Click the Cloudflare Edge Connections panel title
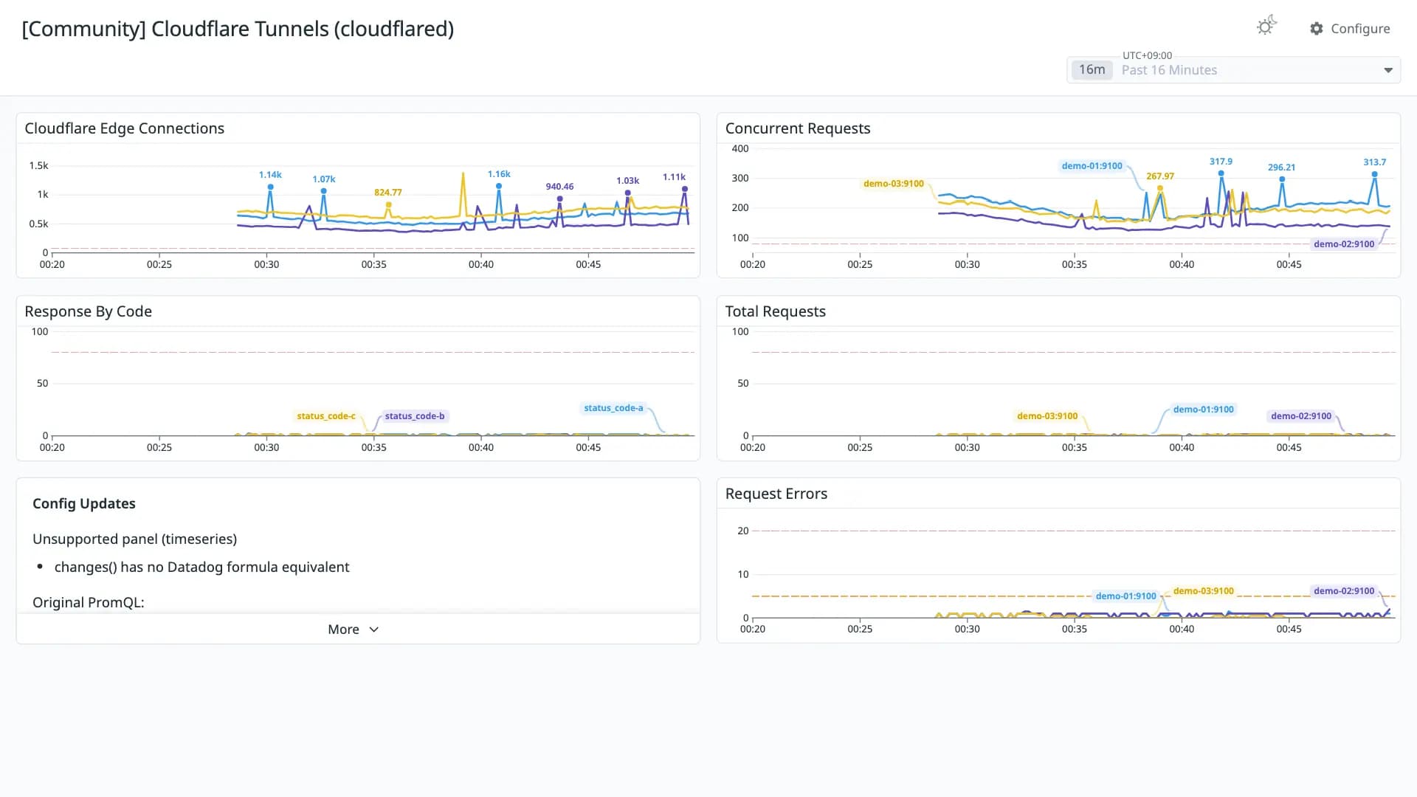This screenshot has height=797, width=1417. point(125,128)
